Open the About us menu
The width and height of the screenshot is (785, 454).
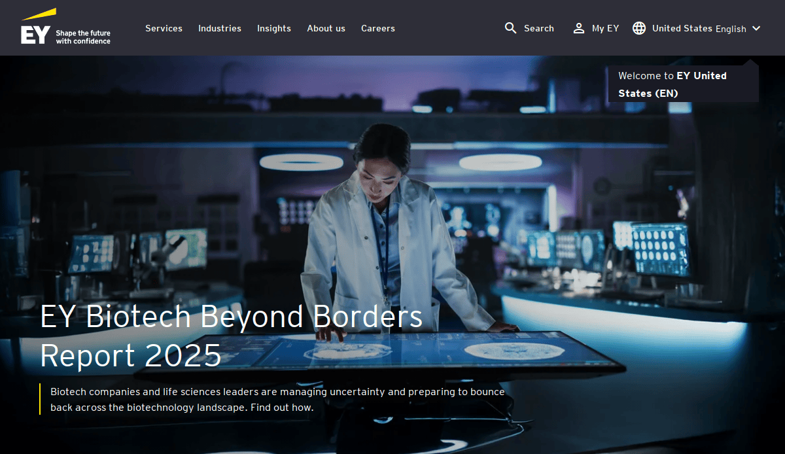(x=326, y=28)
